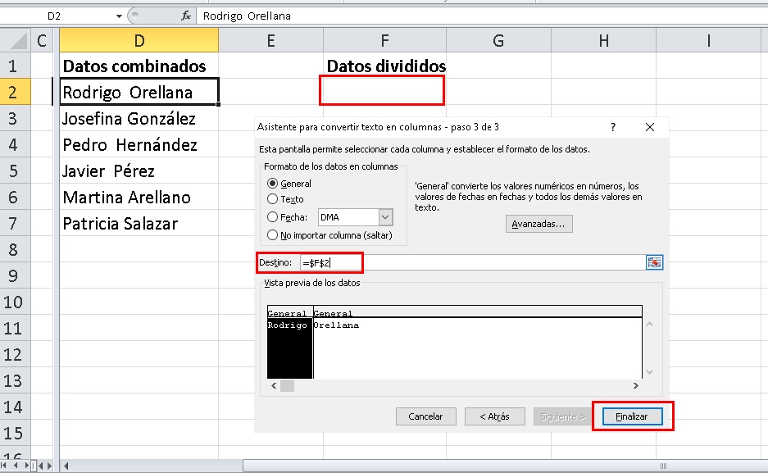Screen dimensions: 768x473
Task: Select the Fecha data format radio button
Action: pos(271,216)
